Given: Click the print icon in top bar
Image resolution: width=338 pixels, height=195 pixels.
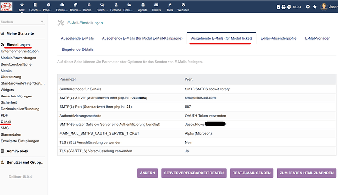Looking at the screenshot, I should 284,7.
